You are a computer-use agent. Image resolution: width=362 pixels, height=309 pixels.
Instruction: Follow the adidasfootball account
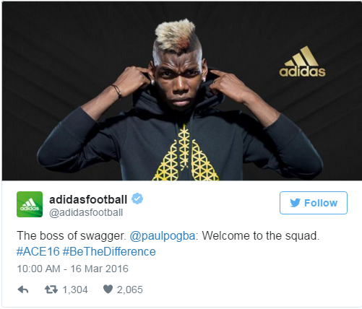[x=314, y=203]
